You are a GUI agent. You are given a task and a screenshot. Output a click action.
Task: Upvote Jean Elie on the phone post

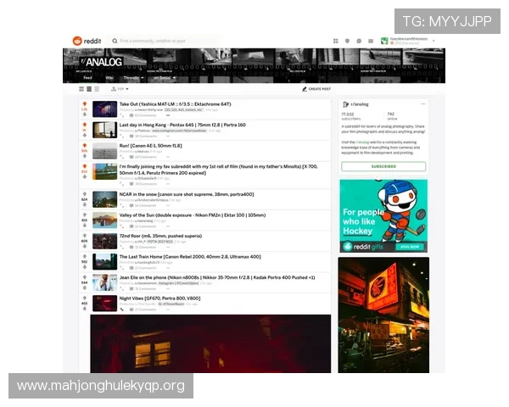point(84,277)
